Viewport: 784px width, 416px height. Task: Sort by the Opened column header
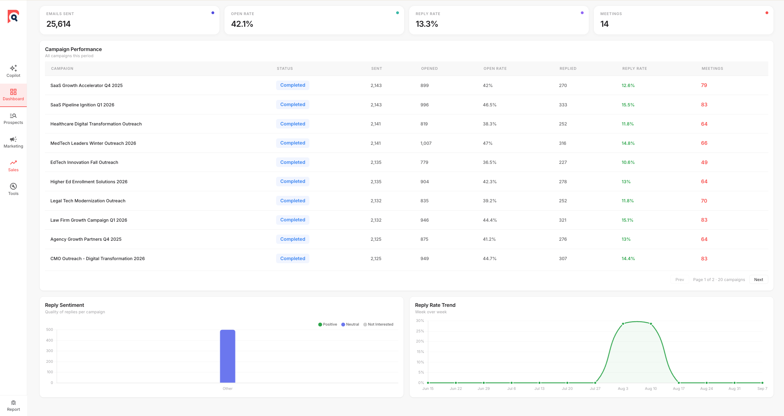click(429, 69)
